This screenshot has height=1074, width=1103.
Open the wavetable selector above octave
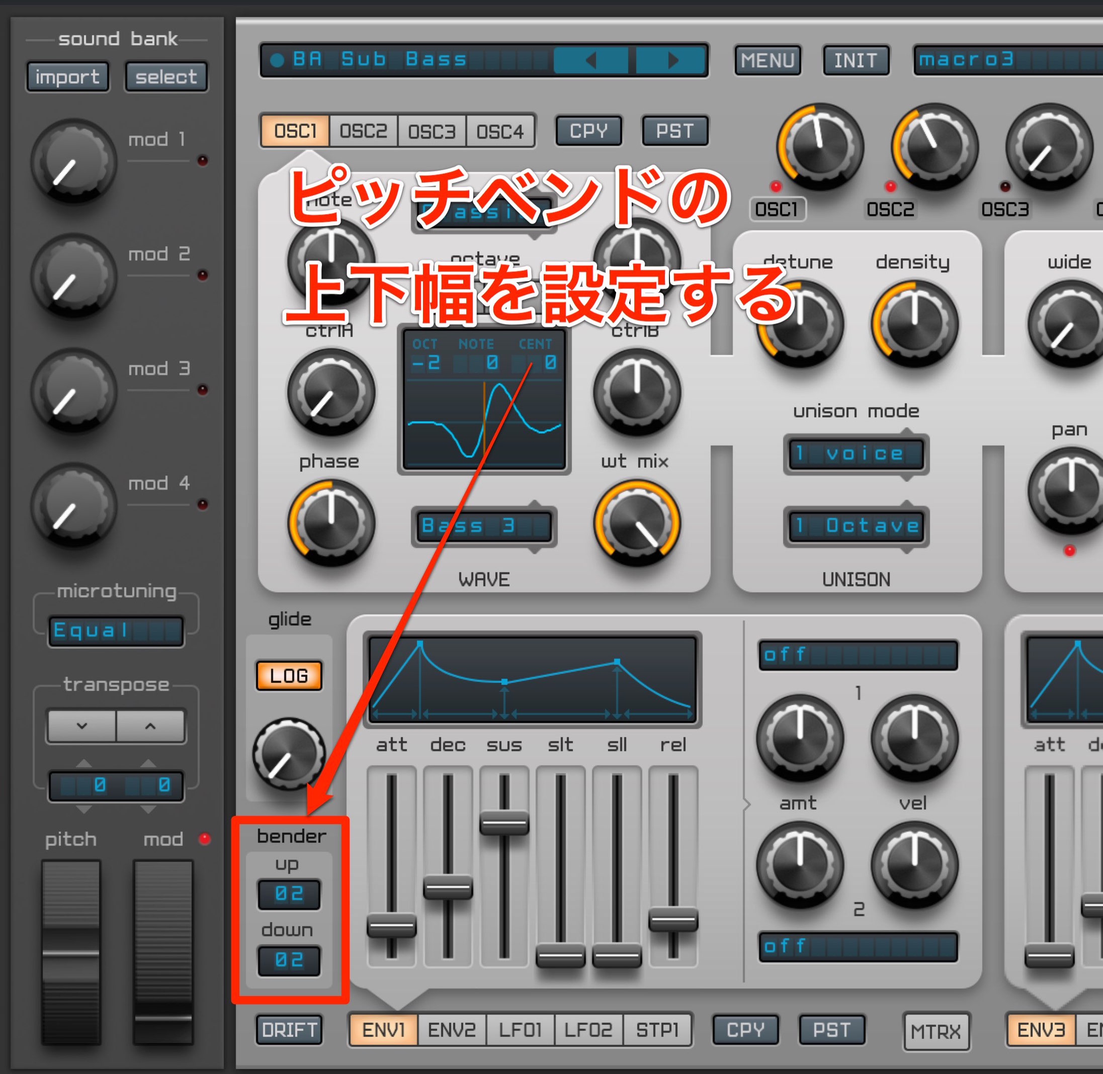tap(483, 213)
